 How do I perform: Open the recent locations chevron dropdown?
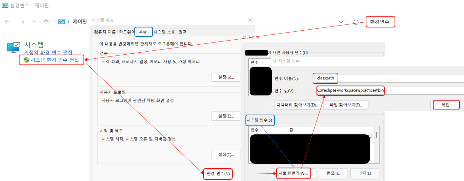tap(34, 22)
